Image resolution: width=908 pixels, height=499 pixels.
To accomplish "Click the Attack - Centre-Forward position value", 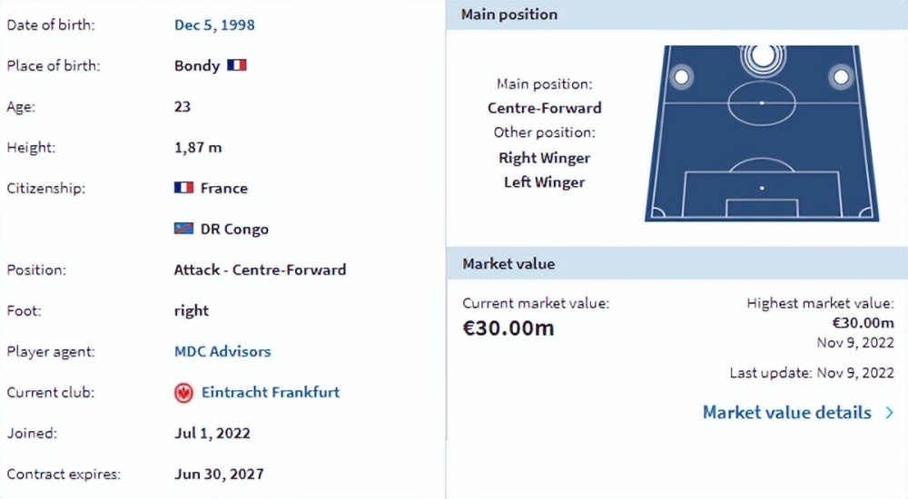I will (x=260, y=269).
